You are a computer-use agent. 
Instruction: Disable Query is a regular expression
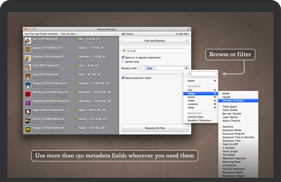coord(123,57)
